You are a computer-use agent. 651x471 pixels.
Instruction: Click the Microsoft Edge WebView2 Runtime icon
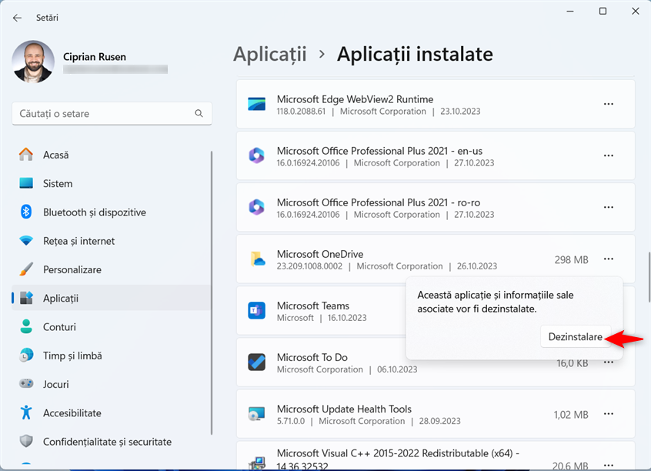(x=256, y=104)
